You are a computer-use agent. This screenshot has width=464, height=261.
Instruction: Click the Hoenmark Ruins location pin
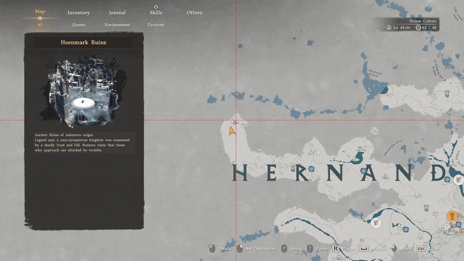pyautogui.click(x=235, y=122)
